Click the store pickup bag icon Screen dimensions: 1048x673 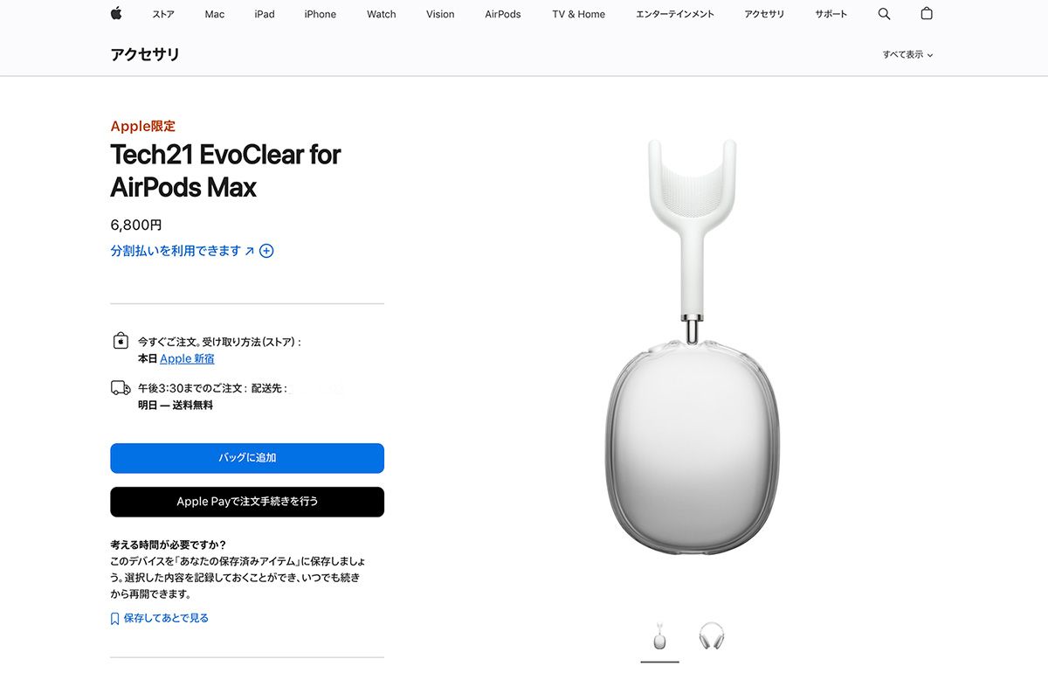click(x=121, y=341)
